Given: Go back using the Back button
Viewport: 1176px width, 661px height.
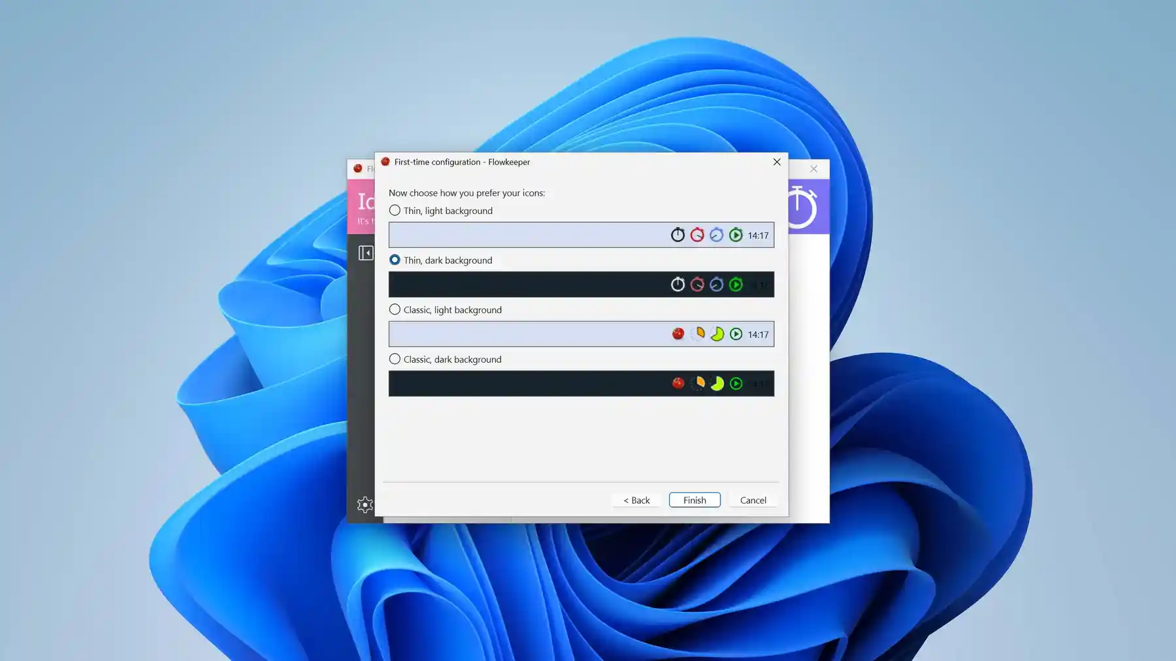Looking at the screenshot, I should [x=636, y=500].
